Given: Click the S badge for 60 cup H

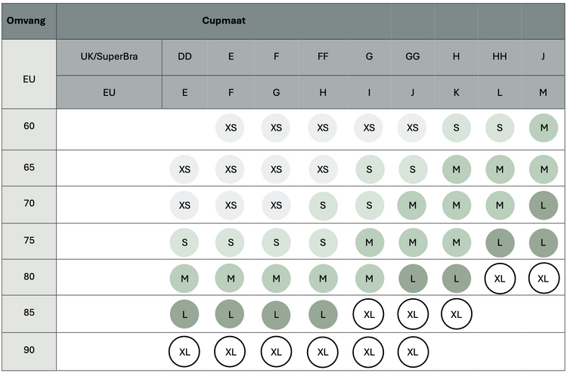Looking at the screenshot, I should (x=456, y=128).
